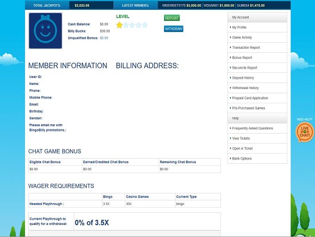Open Prepaid Card Application
This screenshot has width=315, height=237.
coord(250,98)
